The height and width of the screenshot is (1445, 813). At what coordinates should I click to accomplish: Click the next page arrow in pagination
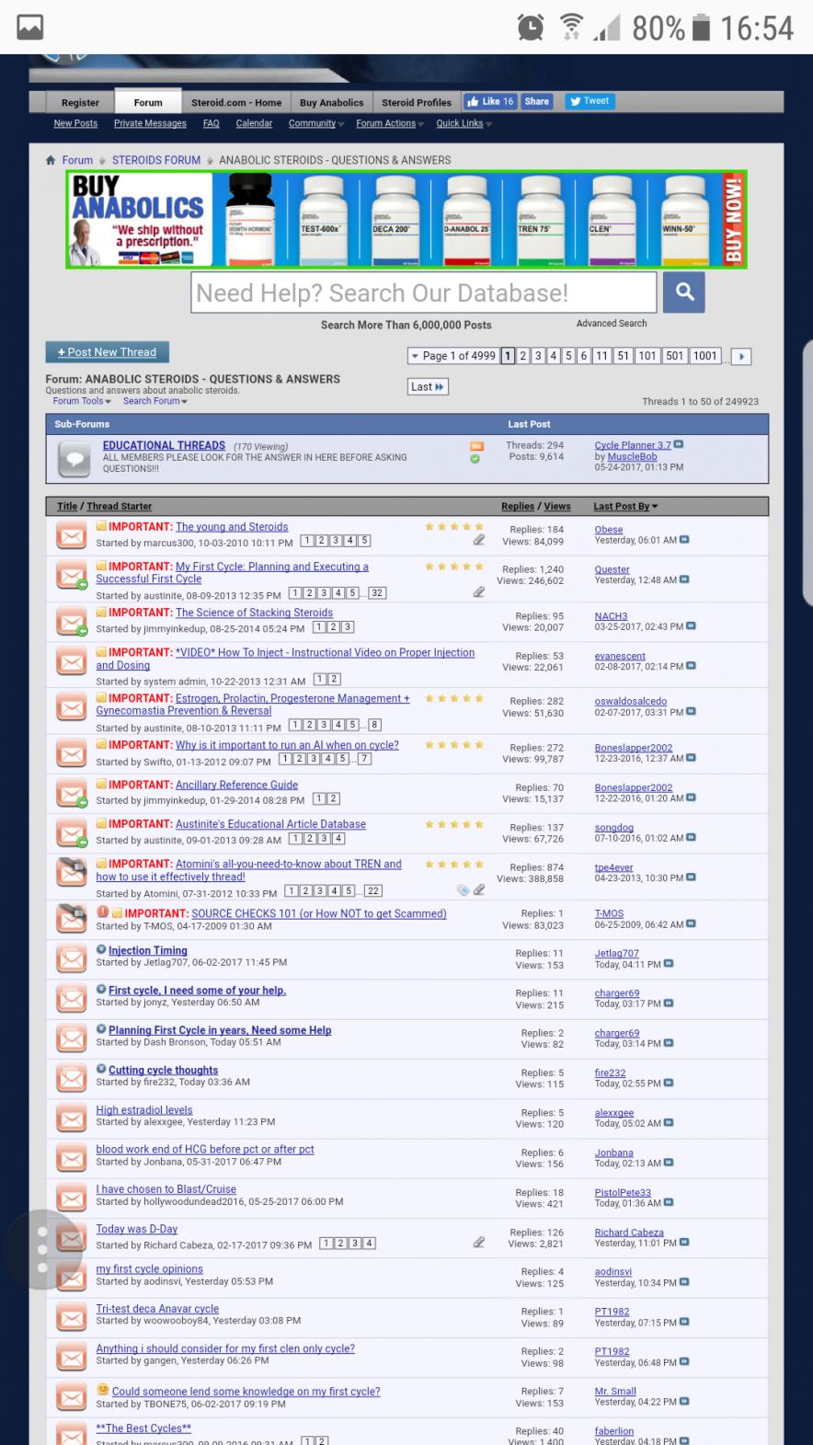point(741,357)
